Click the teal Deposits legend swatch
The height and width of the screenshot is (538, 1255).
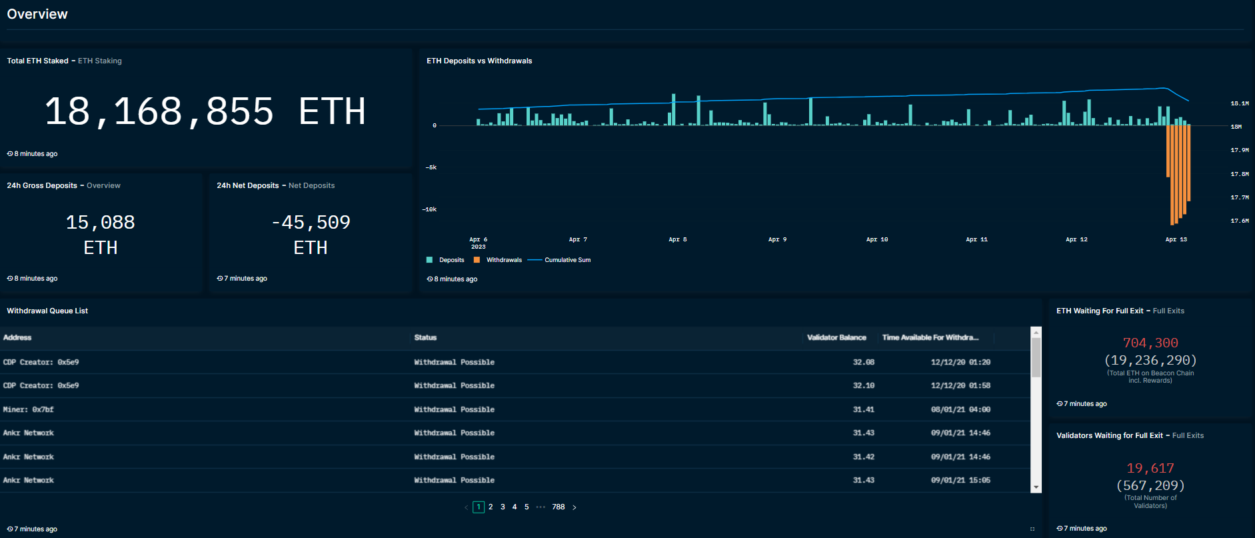coord(429,260)
